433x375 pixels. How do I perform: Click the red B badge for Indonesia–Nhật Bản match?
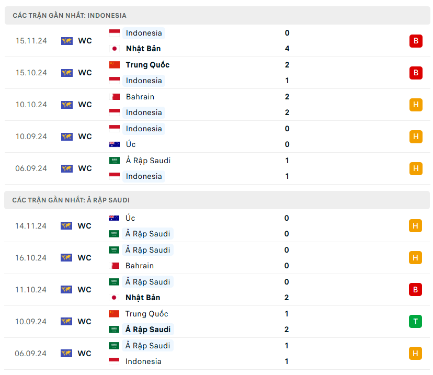point(416,41)
